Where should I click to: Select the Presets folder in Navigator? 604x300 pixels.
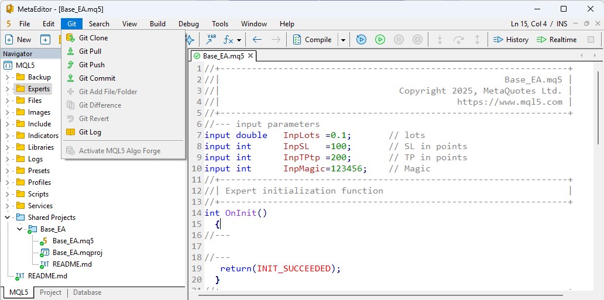(x=39, y=171)
